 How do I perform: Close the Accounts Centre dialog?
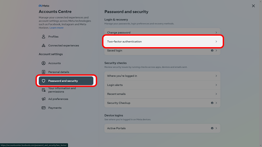pyautogui.click(x=253, y=6)
